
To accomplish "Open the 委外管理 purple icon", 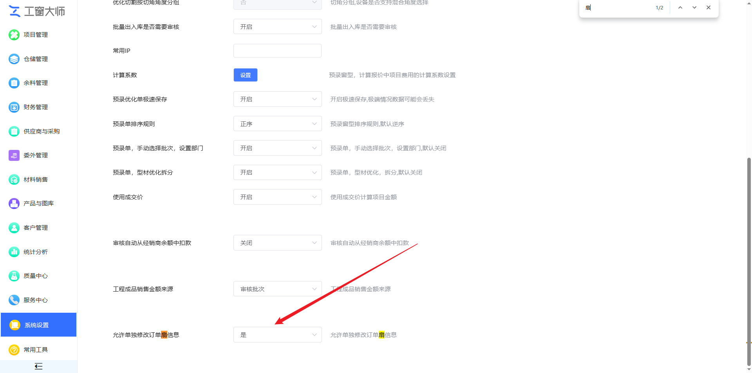I will pyautogui.click(x=14, y=155).
